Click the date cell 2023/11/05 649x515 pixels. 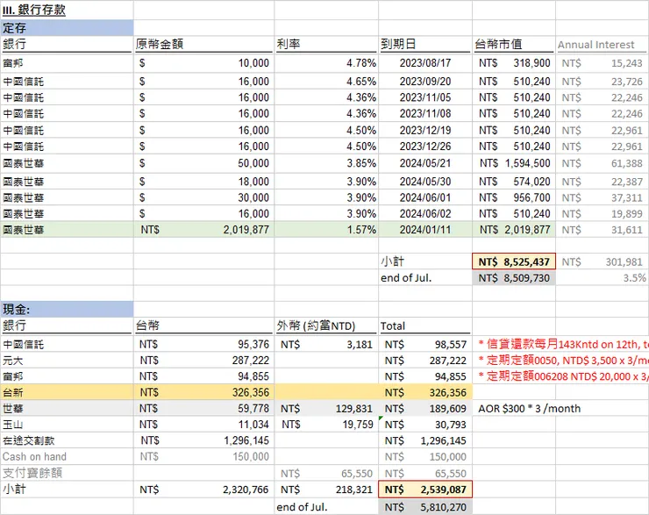pyautogui.click(x=425, y=97)
